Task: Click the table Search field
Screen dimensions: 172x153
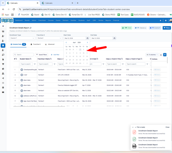Action: tap(23, 55)
